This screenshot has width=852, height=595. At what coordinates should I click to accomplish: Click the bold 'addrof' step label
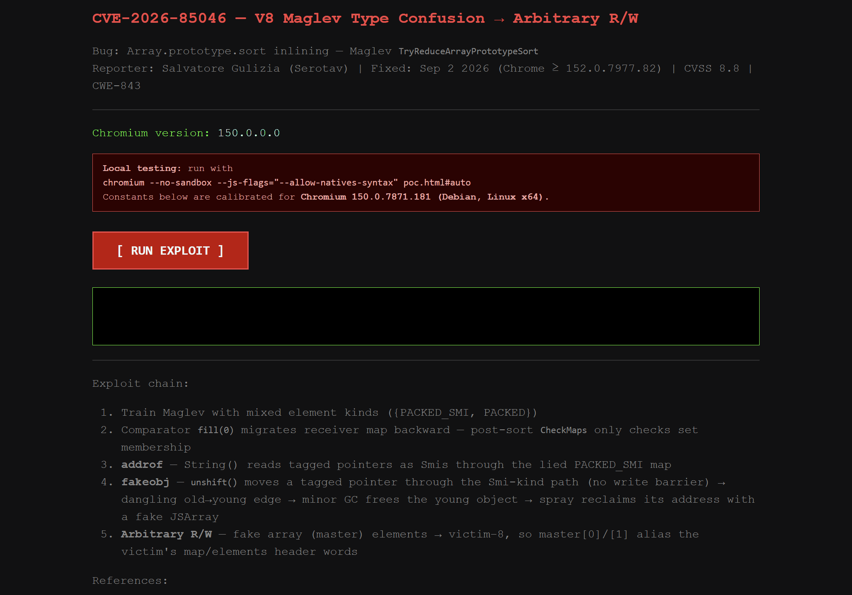(142, 465)
